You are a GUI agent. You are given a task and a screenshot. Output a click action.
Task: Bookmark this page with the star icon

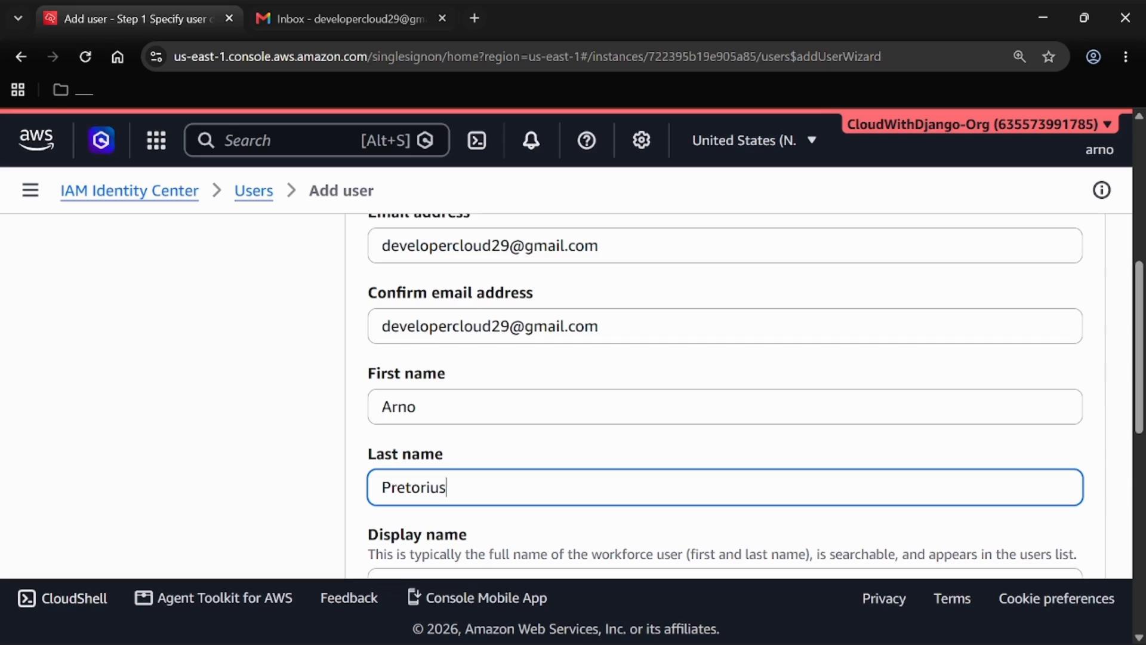[1049, 57]
